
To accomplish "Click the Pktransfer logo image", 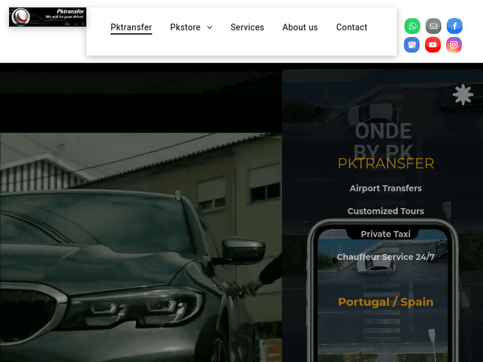I will 48,17.
